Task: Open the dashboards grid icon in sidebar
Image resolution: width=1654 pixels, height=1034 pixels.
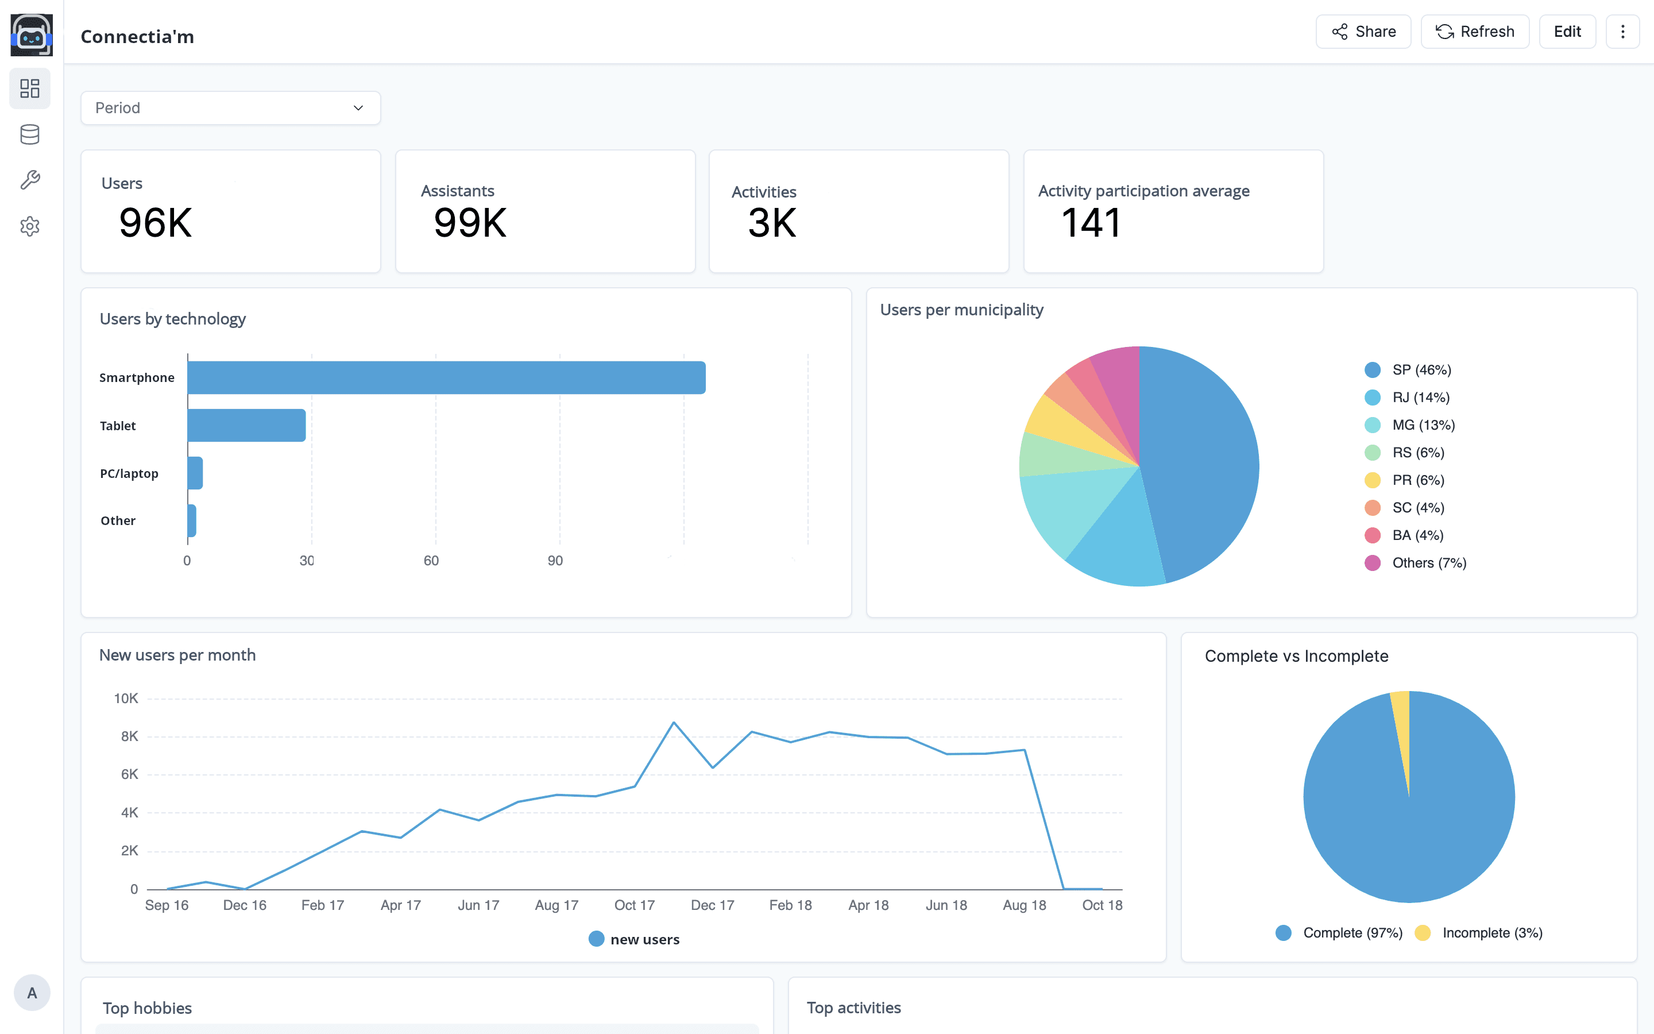Action: tap(30, 88)
